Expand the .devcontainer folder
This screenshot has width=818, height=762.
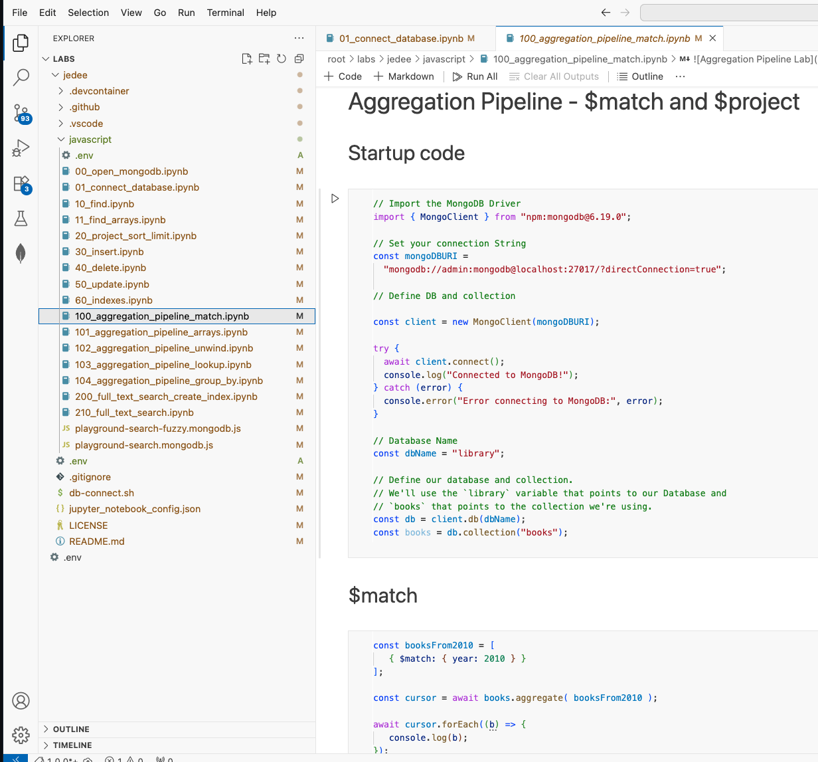pos(99,91)
